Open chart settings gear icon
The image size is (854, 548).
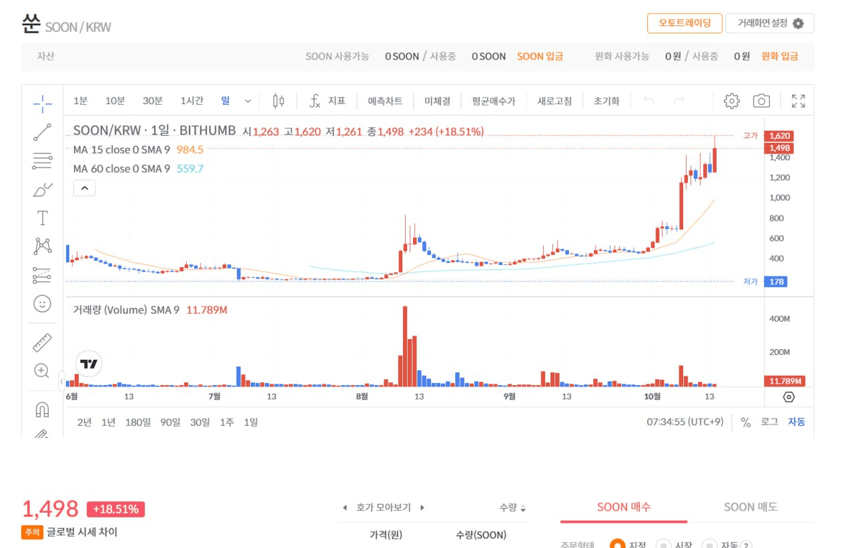[732, 101]
